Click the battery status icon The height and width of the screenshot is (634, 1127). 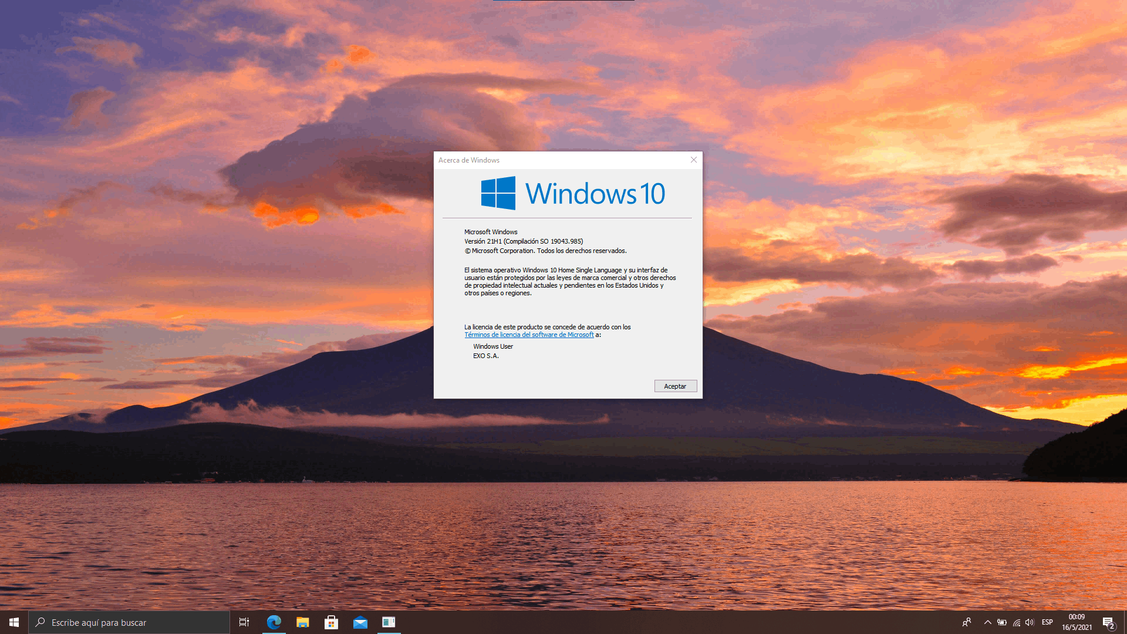1002,622
